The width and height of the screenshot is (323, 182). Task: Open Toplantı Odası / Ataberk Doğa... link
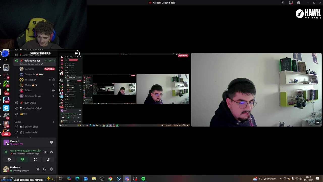point(25,154)
